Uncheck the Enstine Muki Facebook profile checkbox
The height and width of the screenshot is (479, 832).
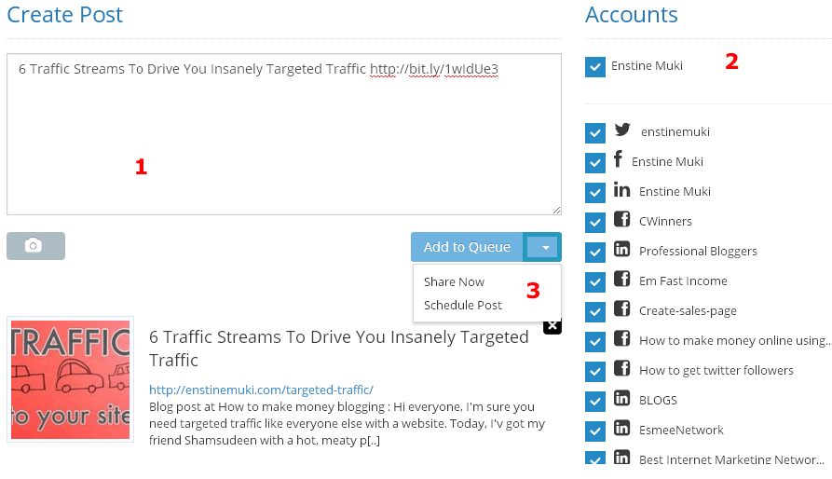click(x=595, y=163)
